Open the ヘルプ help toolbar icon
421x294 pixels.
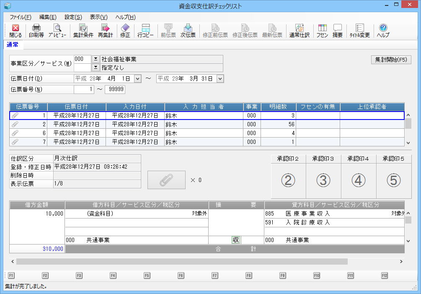tap(383, 31)
